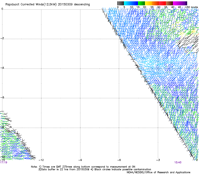199x174 pixels.
Task: Click the '25' value under the color bar
Action: (x=152, y=7)
